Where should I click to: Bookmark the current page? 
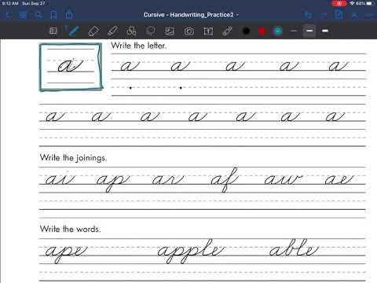(x=53, y=15)
